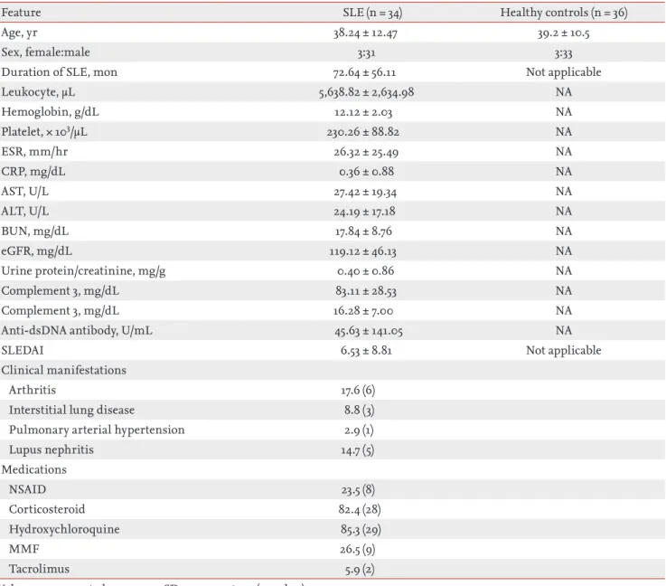Click 'Not applicable' in the Duration of SLE row
The image size is (666, 586).
564,72
